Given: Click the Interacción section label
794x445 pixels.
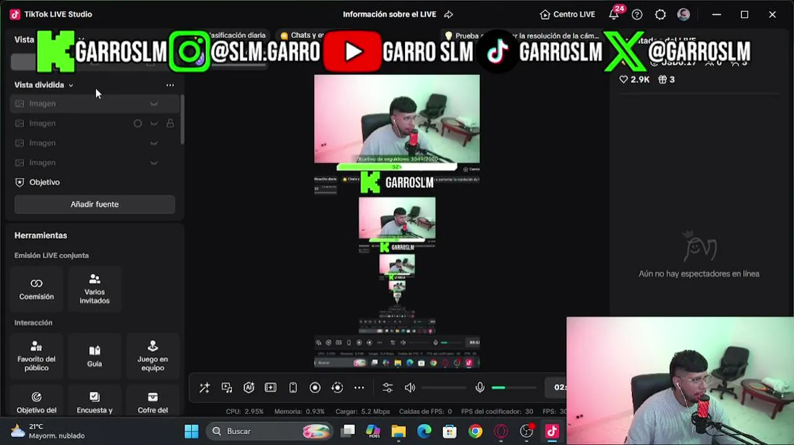Looking at the screenshot, I should 33,323.
